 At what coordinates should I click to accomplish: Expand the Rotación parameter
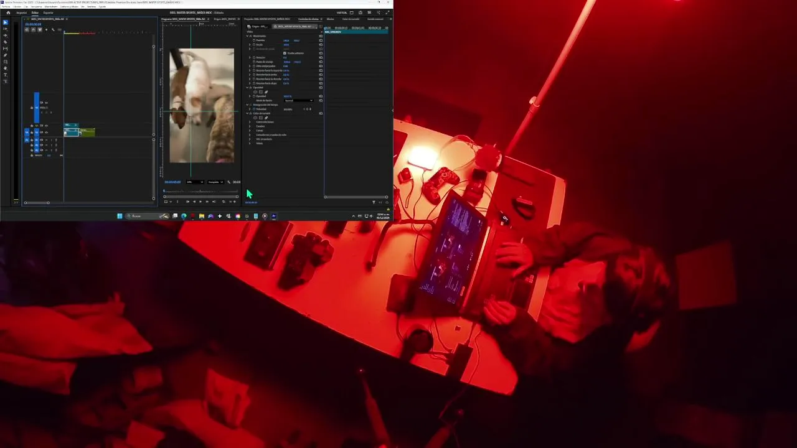[250, 57]
